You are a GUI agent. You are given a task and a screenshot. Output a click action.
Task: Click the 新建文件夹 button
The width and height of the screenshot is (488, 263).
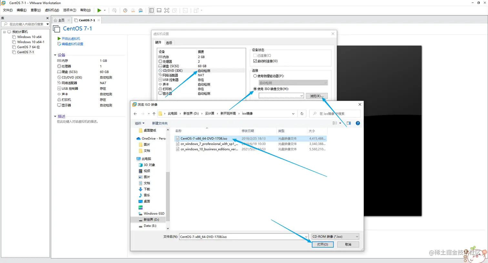point(160,123)
